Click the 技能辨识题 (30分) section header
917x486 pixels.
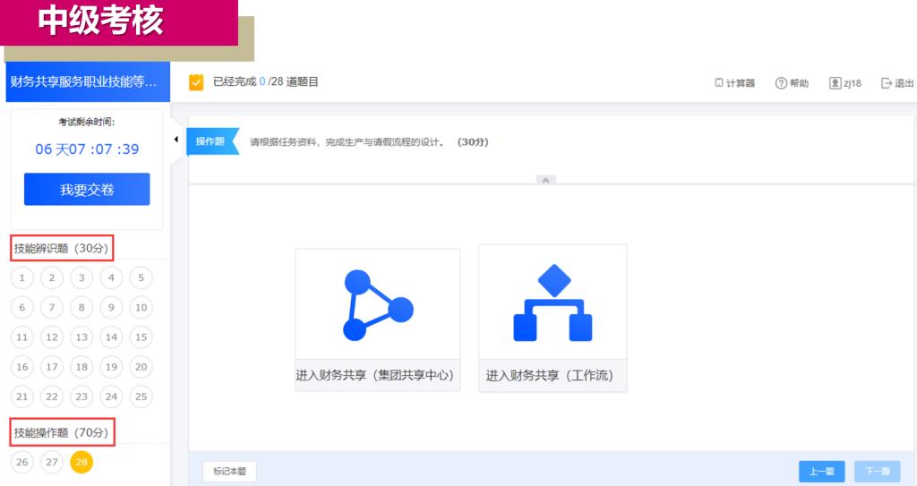pyautogui.click(x=63, y=248)
